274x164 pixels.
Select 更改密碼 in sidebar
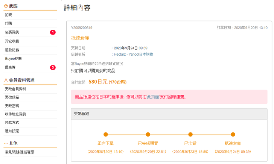pos(12,106)
